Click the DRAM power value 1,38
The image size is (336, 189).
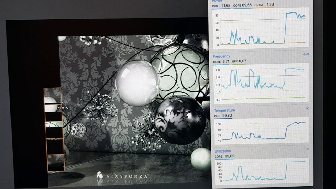click(x=270, y=5)
